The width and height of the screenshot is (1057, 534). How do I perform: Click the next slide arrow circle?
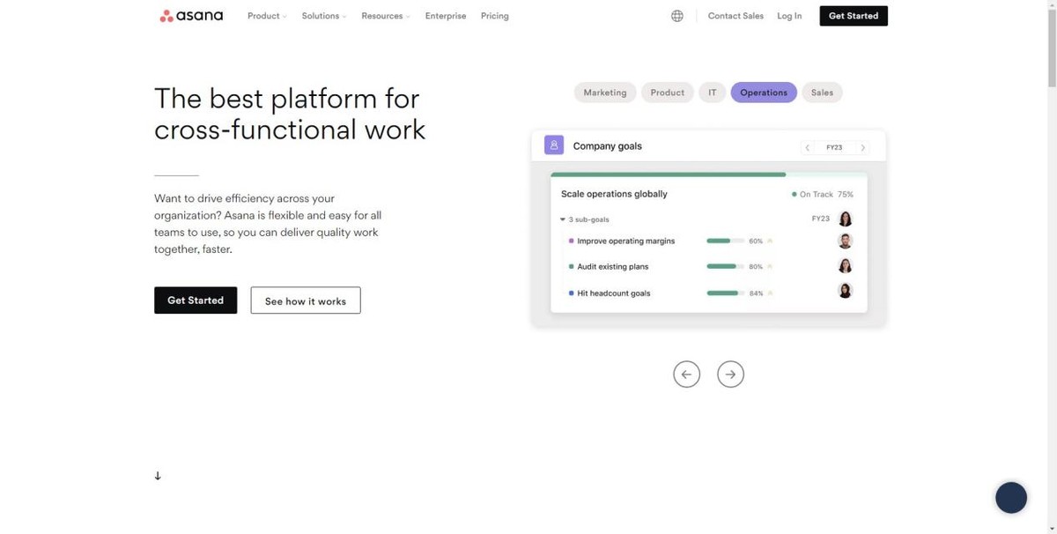coord(730,374)
